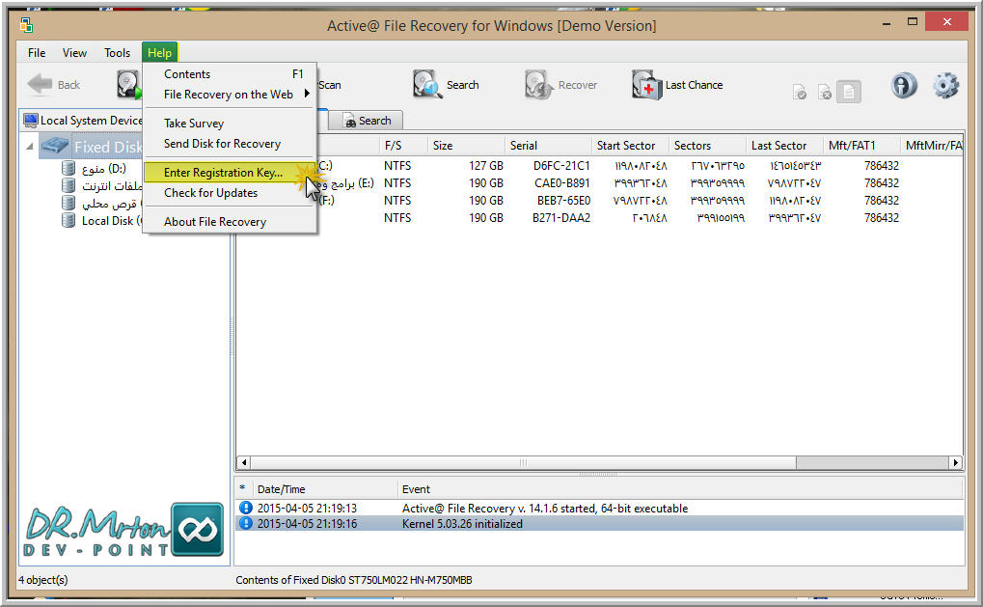The height and width of the screenshot is (607, 983).
Task: Select serial B271-DAA2 cell
Action: [x=561, y=218]
